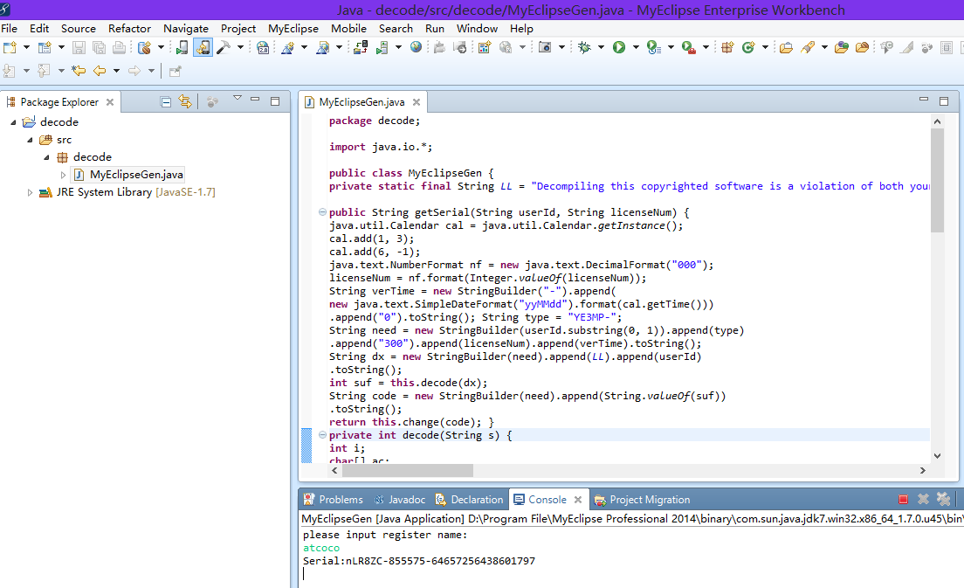The image size is (964, 588).
Task: Switch to the Problems tab
Action: click(x=334, y=500)
